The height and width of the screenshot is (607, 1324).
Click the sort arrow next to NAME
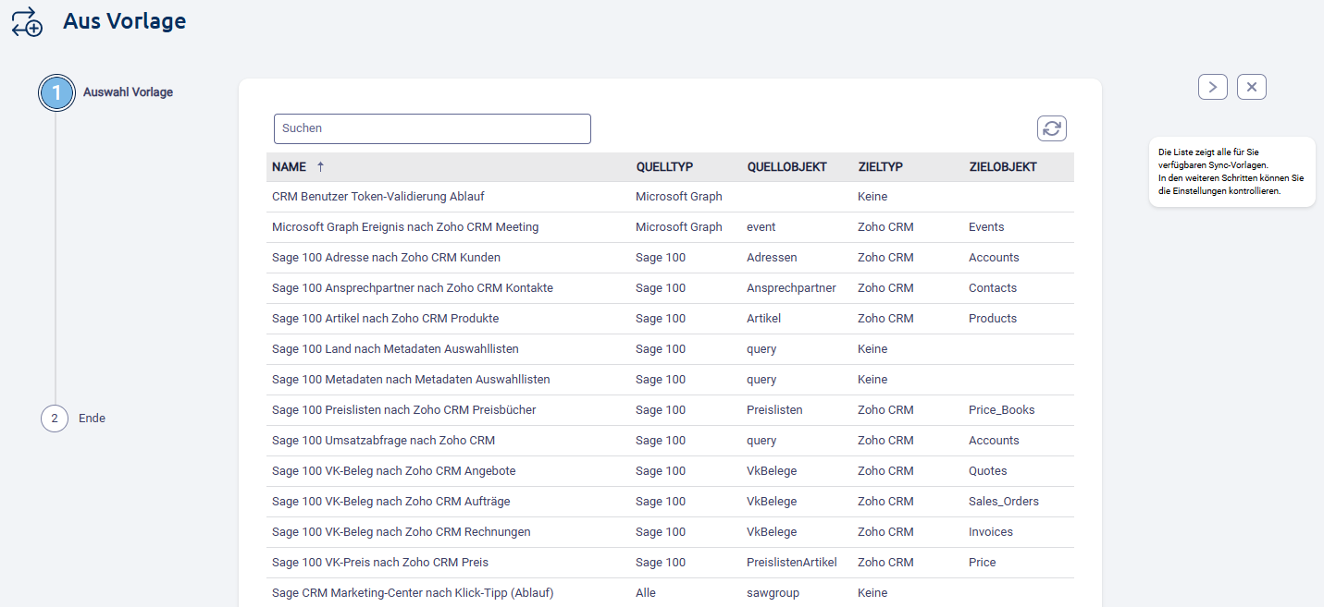[321, 167]
